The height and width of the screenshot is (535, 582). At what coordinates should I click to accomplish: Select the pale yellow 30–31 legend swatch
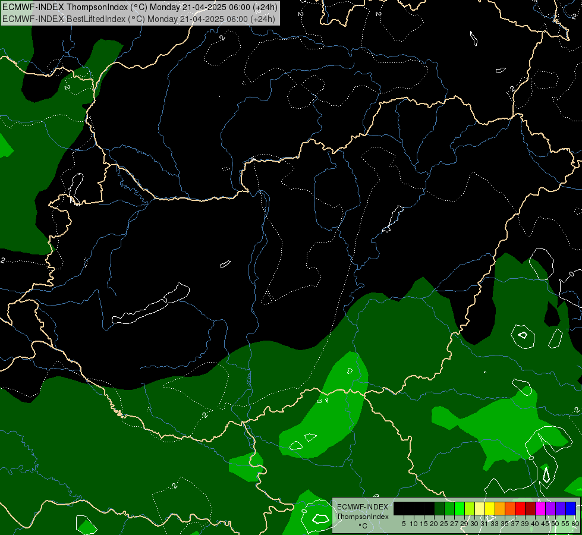click(480, 509)
